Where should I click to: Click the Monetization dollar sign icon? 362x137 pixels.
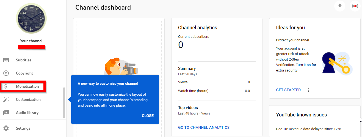click(x=6, y=86)
